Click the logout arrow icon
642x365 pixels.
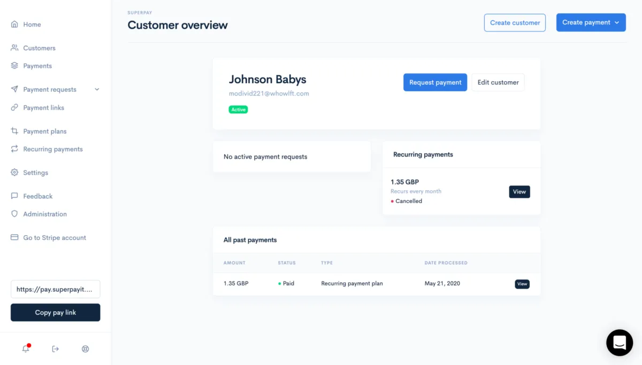pyautogui.click(x=55, y=348)
